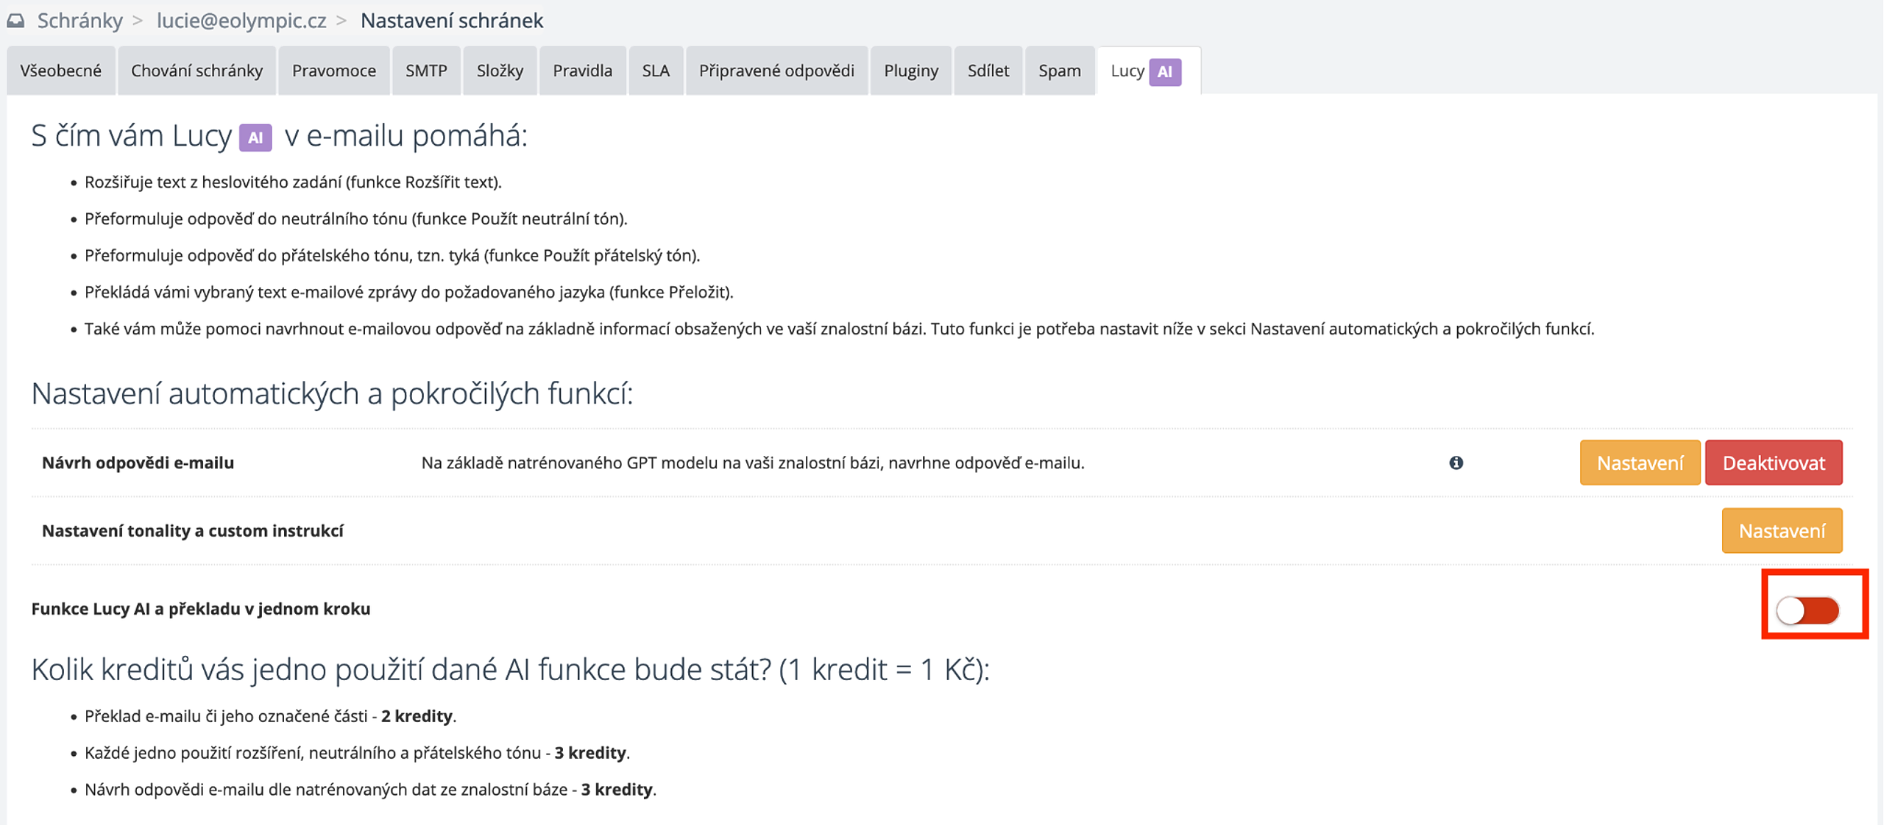Screen dimensions: 1884x825
Task: Open Nastavení for Návrh odpovědi e-mailu
Action: 1640,463
